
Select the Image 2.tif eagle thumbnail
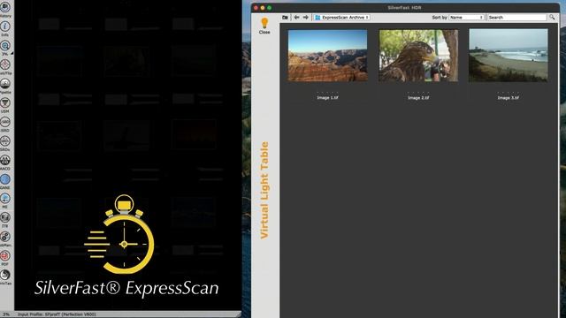pos(418,56)
